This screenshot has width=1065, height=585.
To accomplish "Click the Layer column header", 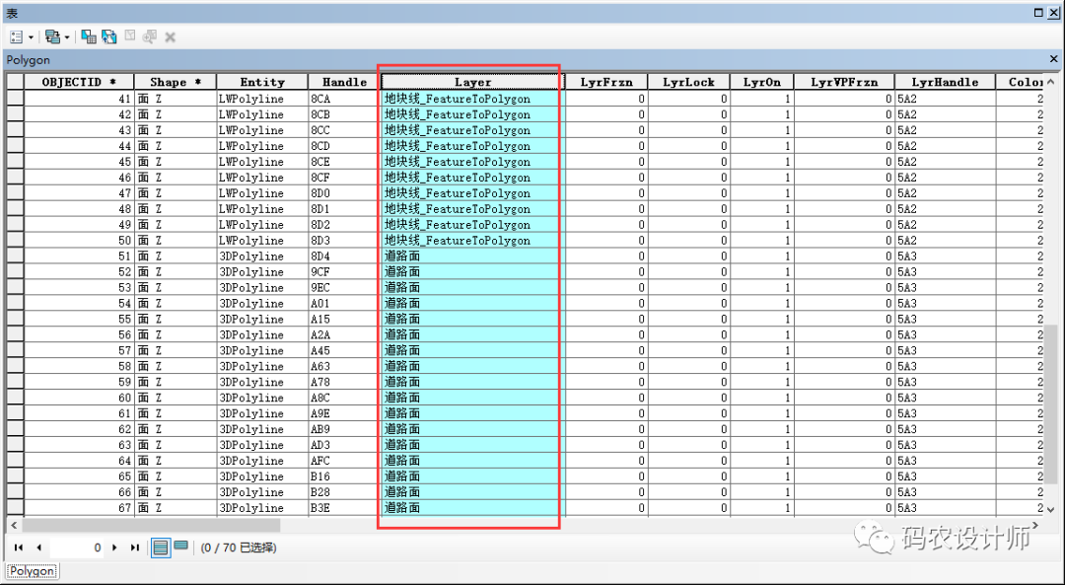I will (x=471, y=82).
